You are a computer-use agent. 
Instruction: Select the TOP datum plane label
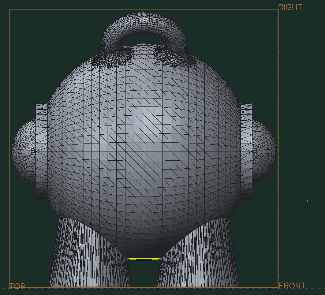click(x=17, y=286)
